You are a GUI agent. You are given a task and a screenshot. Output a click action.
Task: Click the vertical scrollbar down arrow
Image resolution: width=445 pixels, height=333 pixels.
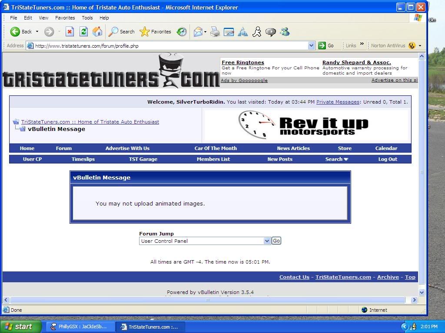pyautogui.click(x=422, y=292)
